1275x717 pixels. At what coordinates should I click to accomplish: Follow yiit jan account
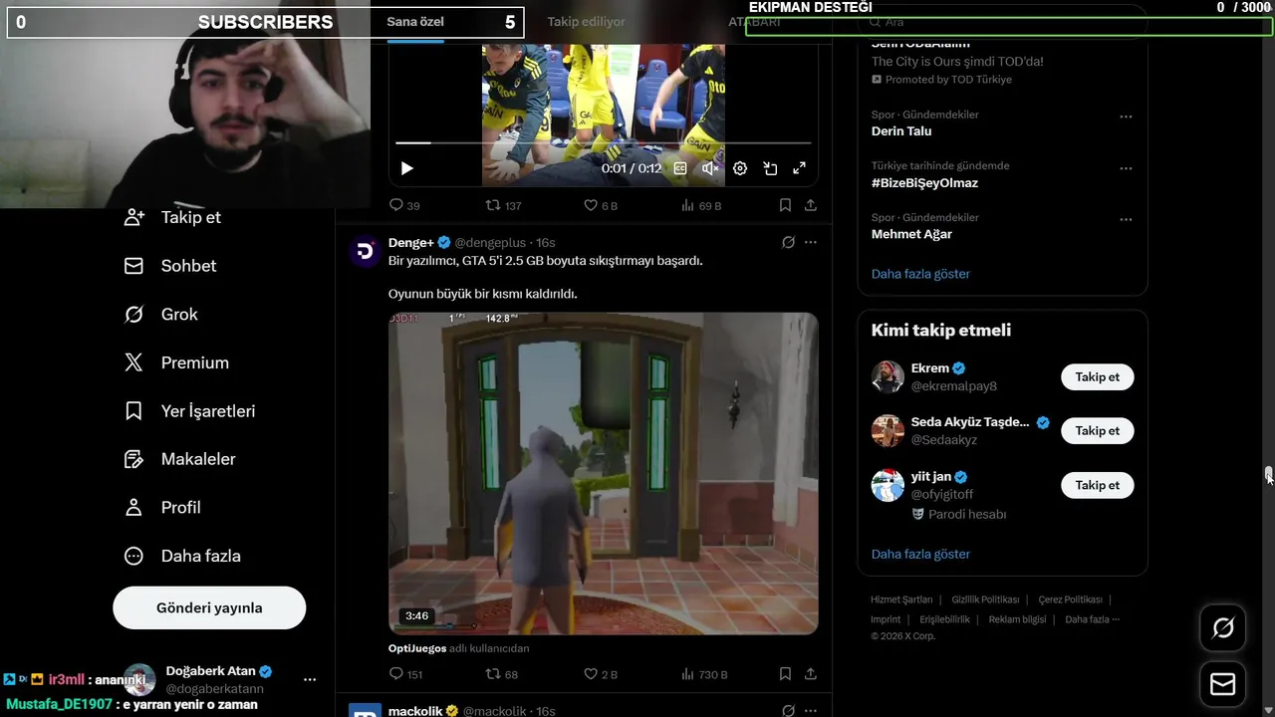[x=1098, y=485]
